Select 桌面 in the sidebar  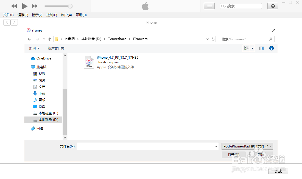point(39,107)
